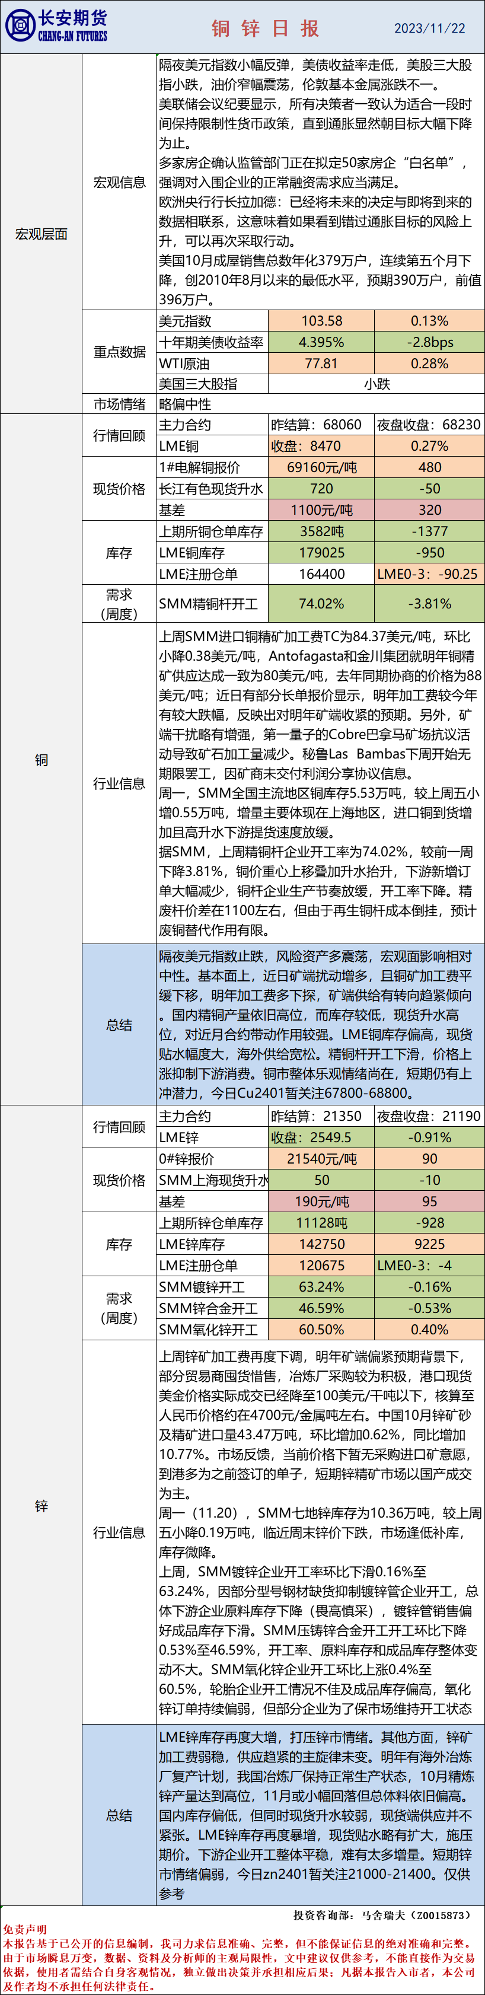Click the 142750 inventory value
The height and width of the screenshot is (1995, 485).
tap(321, 1245)
